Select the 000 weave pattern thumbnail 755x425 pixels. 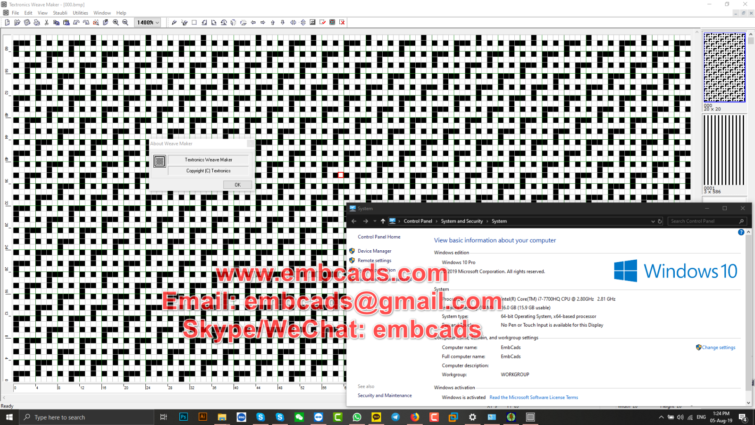point(724,67)
